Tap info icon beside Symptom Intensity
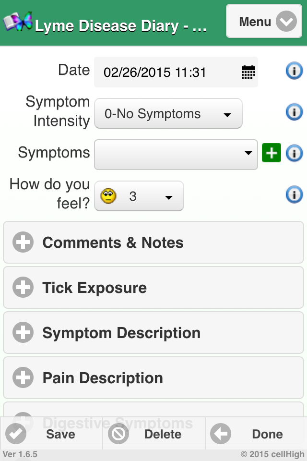Screen dimensions: 307x461 [294, 112]
